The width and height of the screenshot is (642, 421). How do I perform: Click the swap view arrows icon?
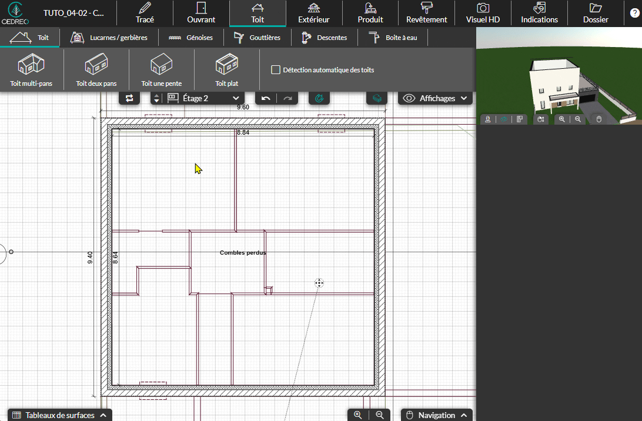(x=129, y=98)
